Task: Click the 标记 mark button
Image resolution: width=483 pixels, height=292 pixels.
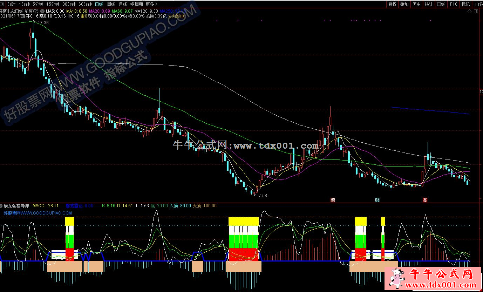Action: (465, 4)
